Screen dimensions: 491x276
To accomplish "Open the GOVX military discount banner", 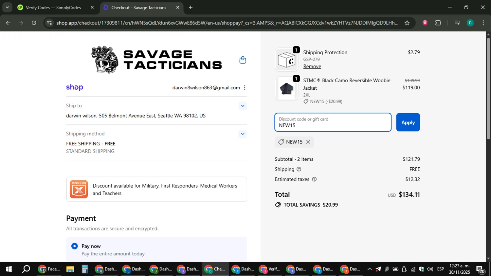I will 156,189.
